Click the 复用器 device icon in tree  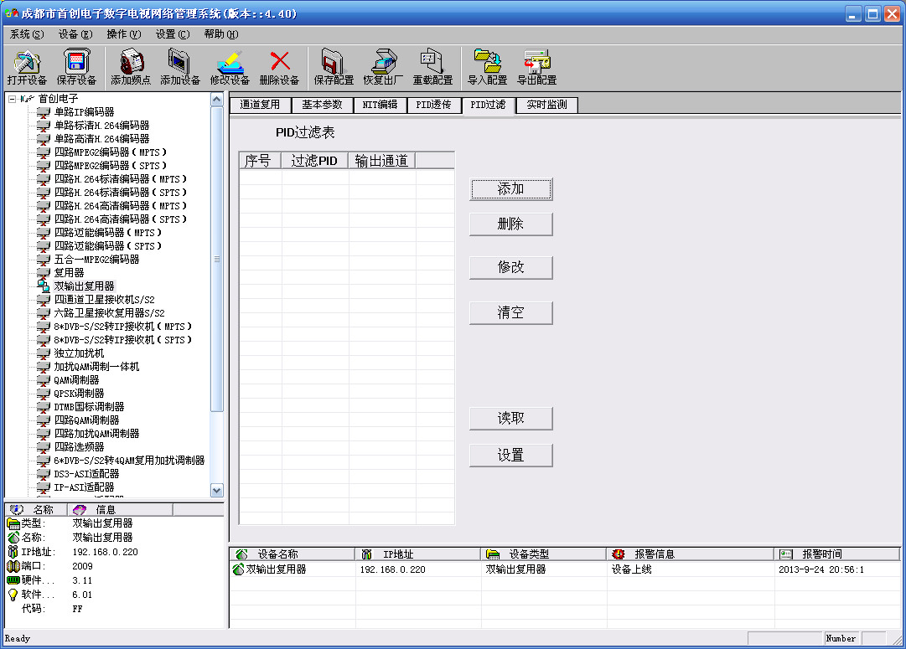coord(44,273)
